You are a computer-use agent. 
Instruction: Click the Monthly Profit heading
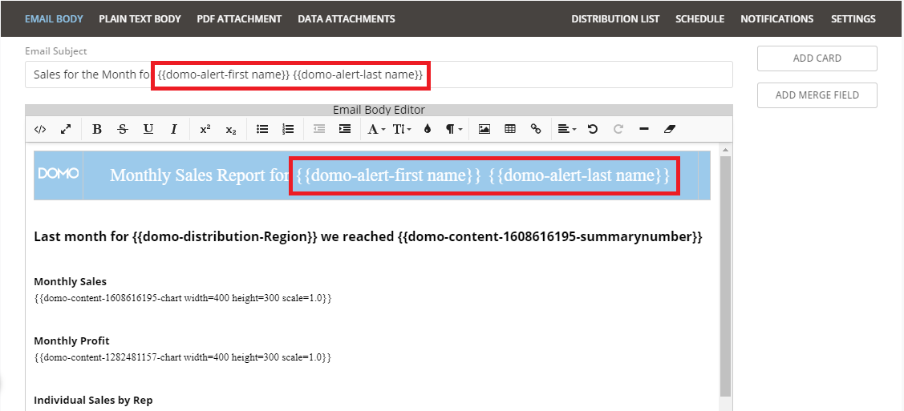[71, 340]
